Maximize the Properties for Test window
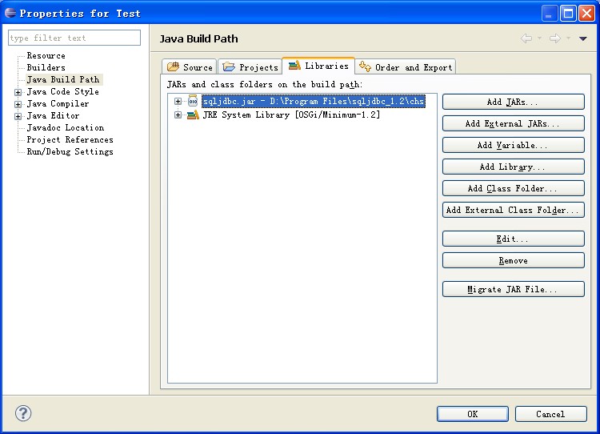This screenshot has width=600, height=434. (568, 14)
